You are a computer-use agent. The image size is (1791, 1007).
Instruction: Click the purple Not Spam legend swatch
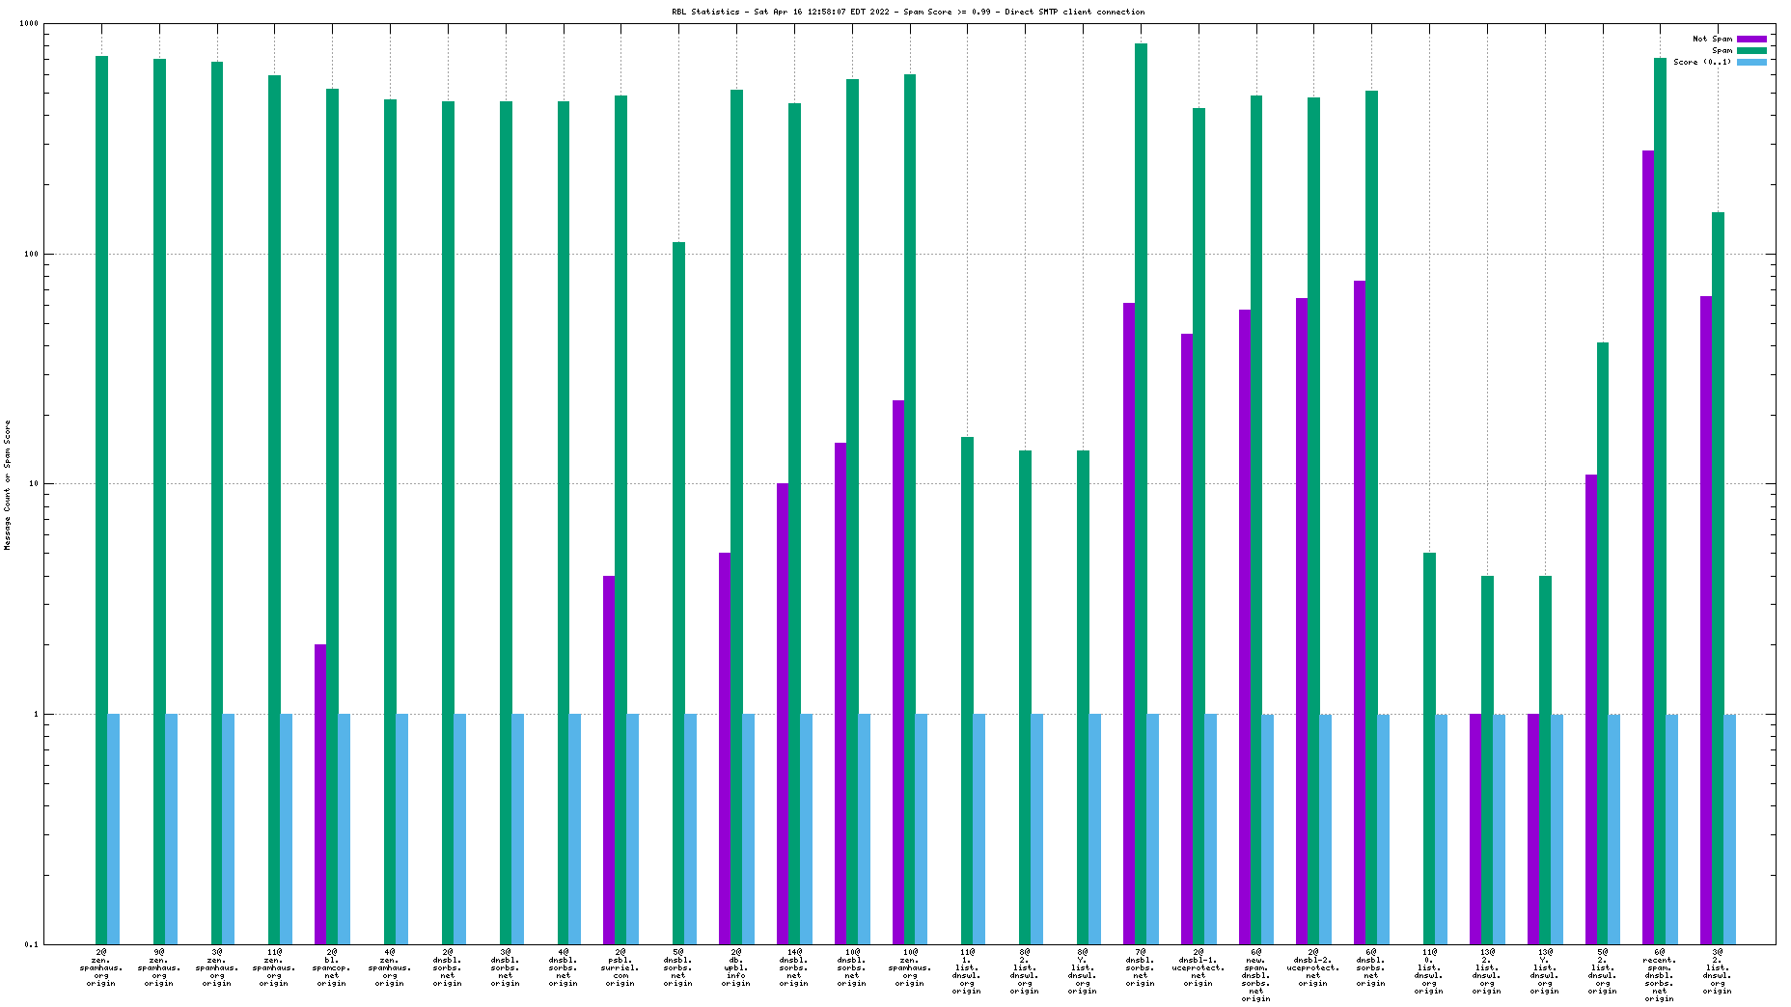pyautogui.click(x=1751, y=39)
